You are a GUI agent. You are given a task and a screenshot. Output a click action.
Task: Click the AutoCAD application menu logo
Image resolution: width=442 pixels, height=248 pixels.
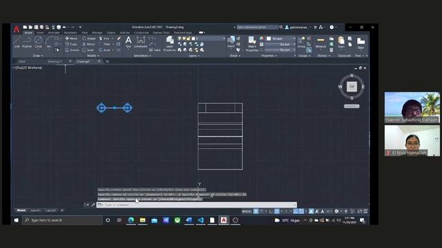pos(17,29)
